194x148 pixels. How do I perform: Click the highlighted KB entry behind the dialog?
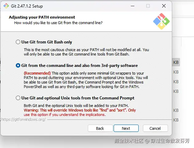click(x=176, y=62)
